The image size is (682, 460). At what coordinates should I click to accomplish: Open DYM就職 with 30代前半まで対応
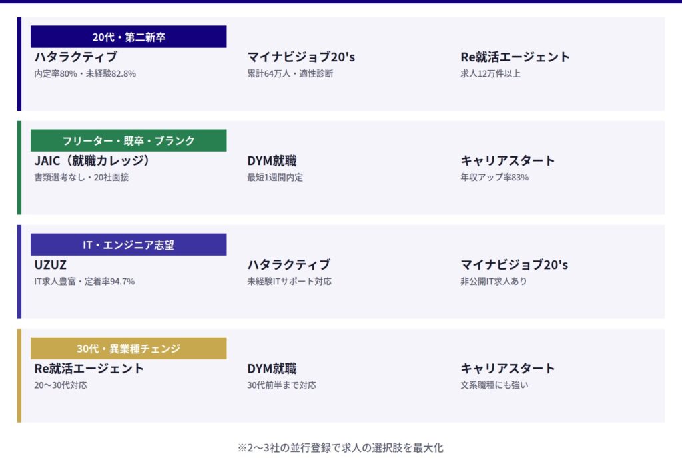point(272,369)
